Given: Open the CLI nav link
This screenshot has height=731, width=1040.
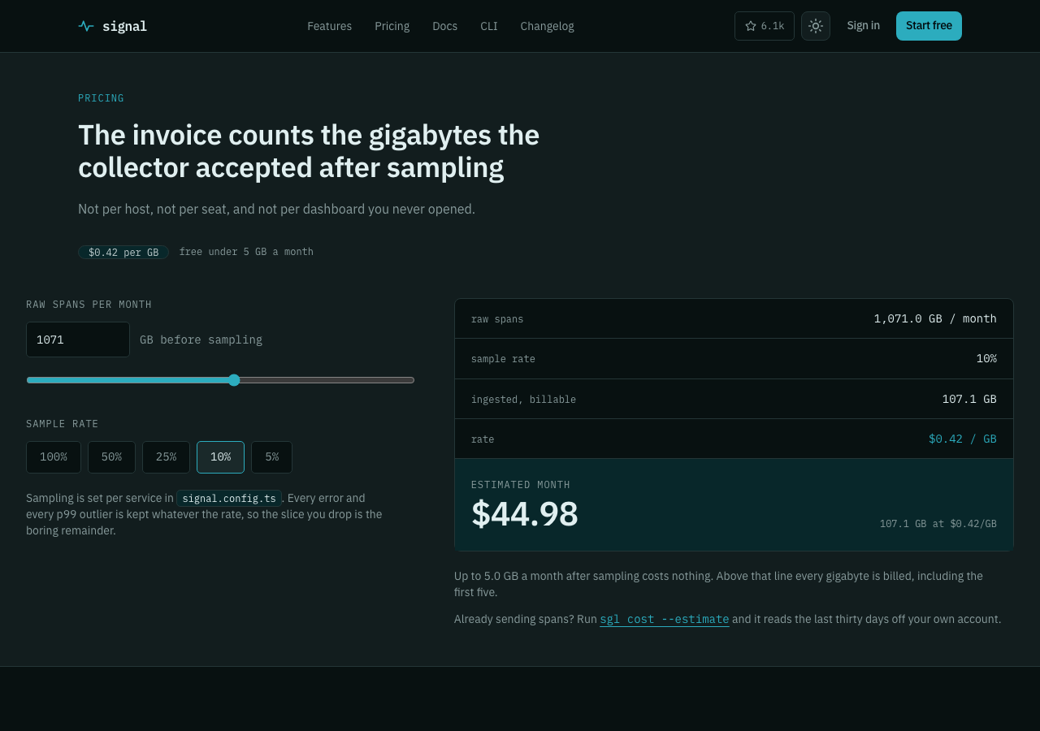Looking at the screenshot, I should pyautogui.click(x=488, y=26).
